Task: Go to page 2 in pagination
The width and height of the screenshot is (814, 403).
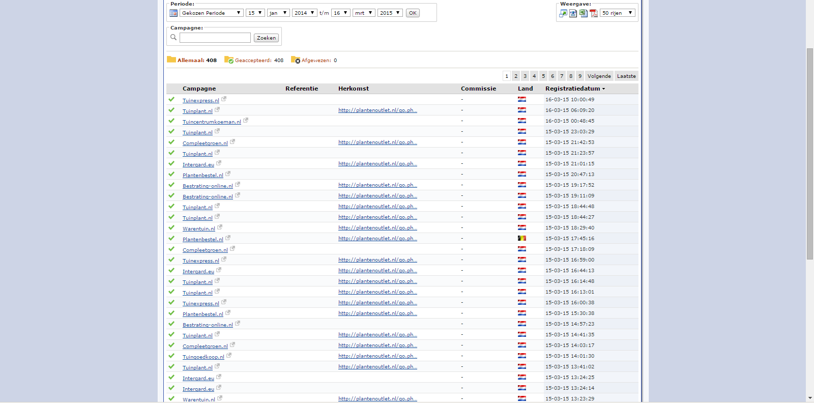Action: pyautogui.click(x=516, y=76)
